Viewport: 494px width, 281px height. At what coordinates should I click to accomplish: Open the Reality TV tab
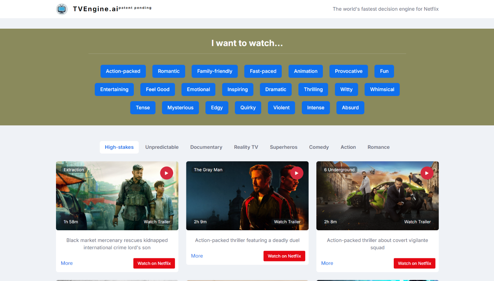(x=246, y=147)
